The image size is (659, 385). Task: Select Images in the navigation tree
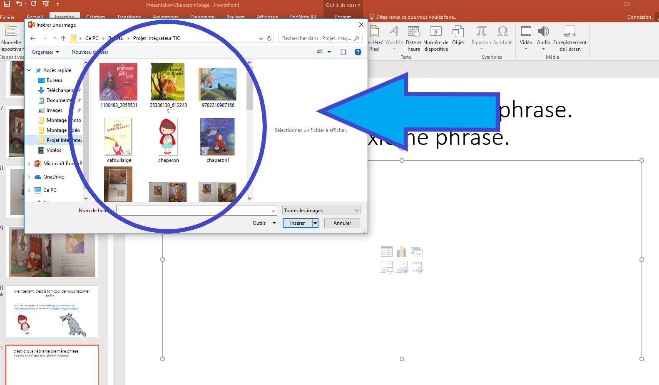point(55,110)
